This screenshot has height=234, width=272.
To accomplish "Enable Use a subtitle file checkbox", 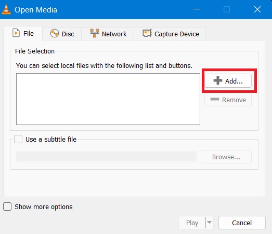I will 18,139.
